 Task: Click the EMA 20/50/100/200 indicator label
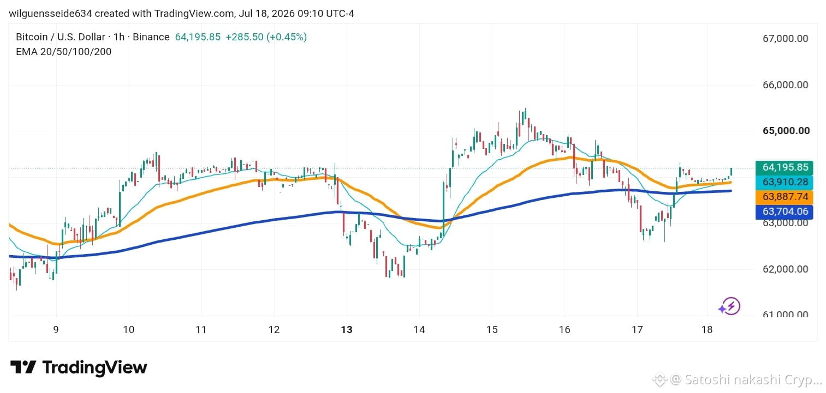[x=64, y=52]
